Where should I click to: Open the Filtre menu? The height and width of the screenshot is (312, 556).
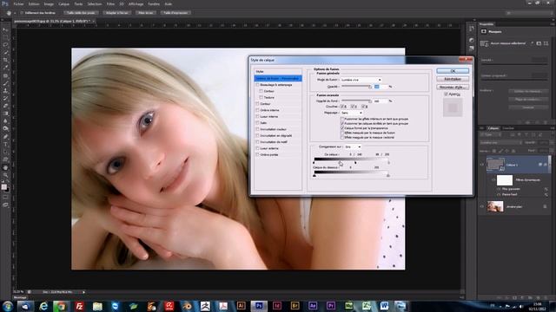[110, 3]
